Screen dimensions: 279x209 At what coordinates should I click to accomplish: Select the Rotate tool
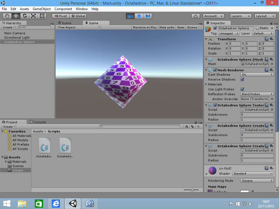(24, 16)
